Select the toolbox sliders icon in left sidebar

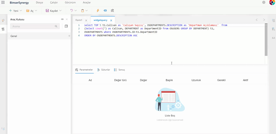click(3, 29)
